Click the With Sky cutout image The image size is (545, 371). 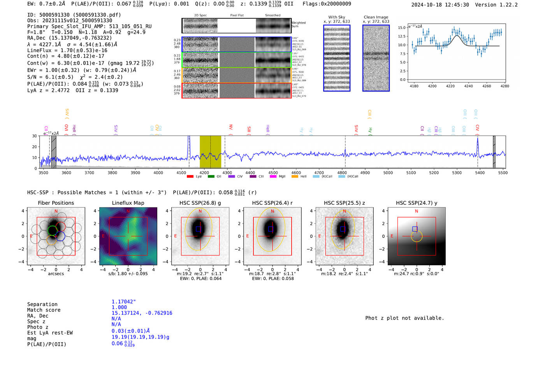(337, 58)
